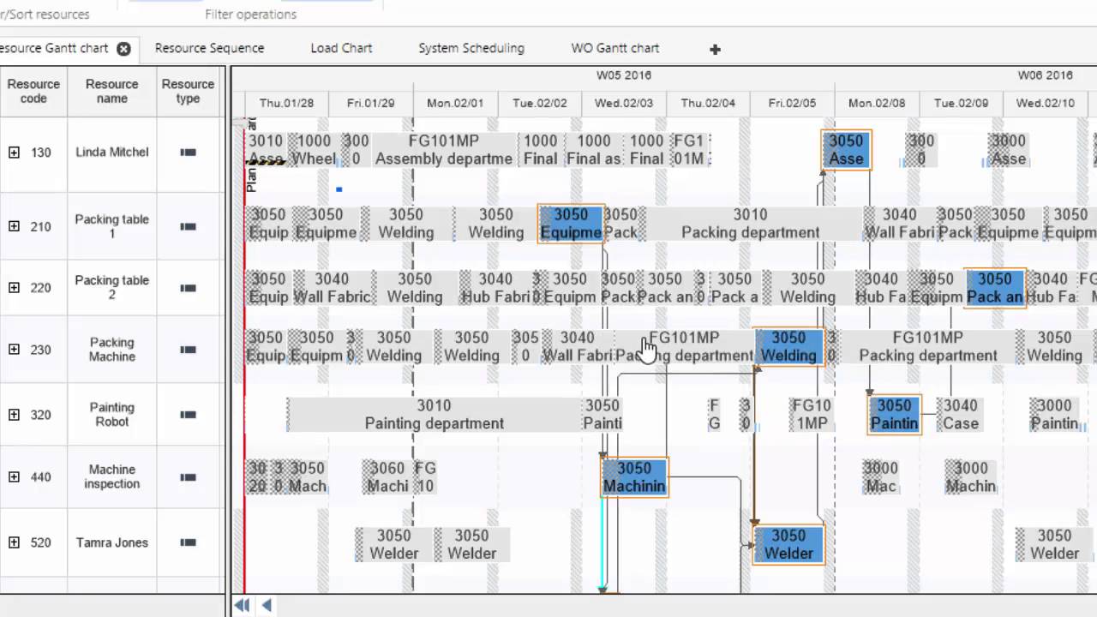
Task: Expand resource row 320 Painting Robot
Action: click(x=14, y=415)
